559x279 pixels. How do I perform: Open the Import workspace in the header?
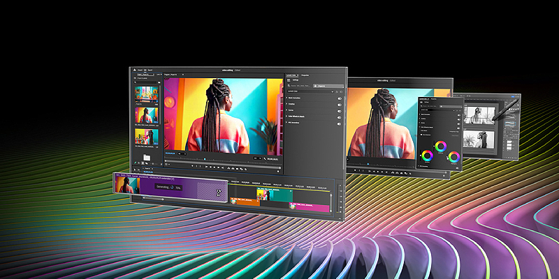coord(140,70)
